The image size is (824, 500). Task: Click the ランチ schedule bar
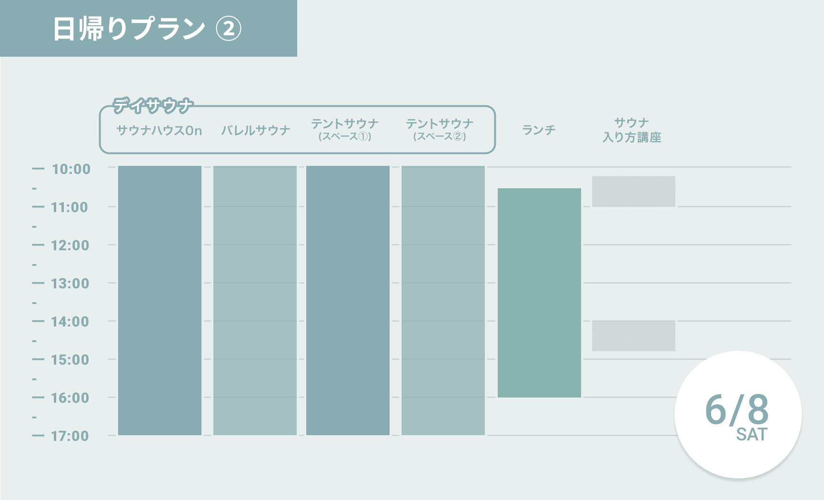[539, 293]
